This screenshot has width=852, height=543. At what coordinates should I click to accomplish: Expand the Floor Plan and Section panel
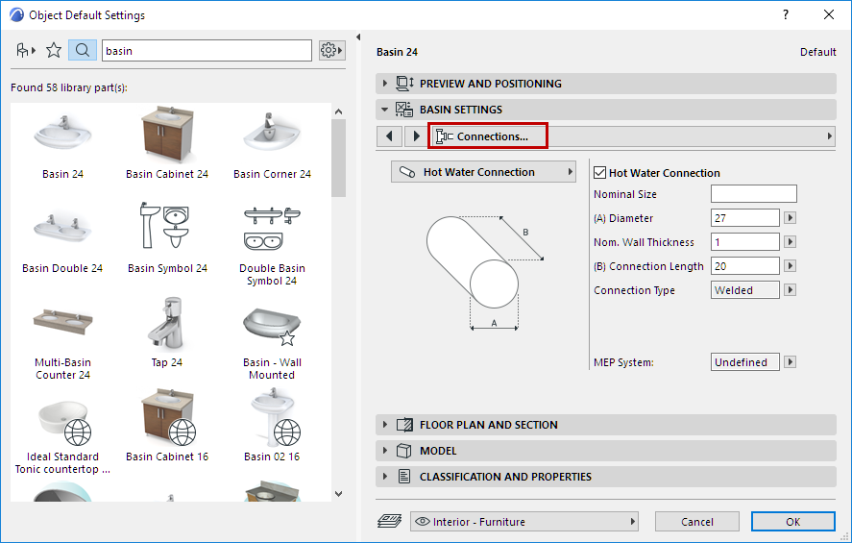click(385, 425)
